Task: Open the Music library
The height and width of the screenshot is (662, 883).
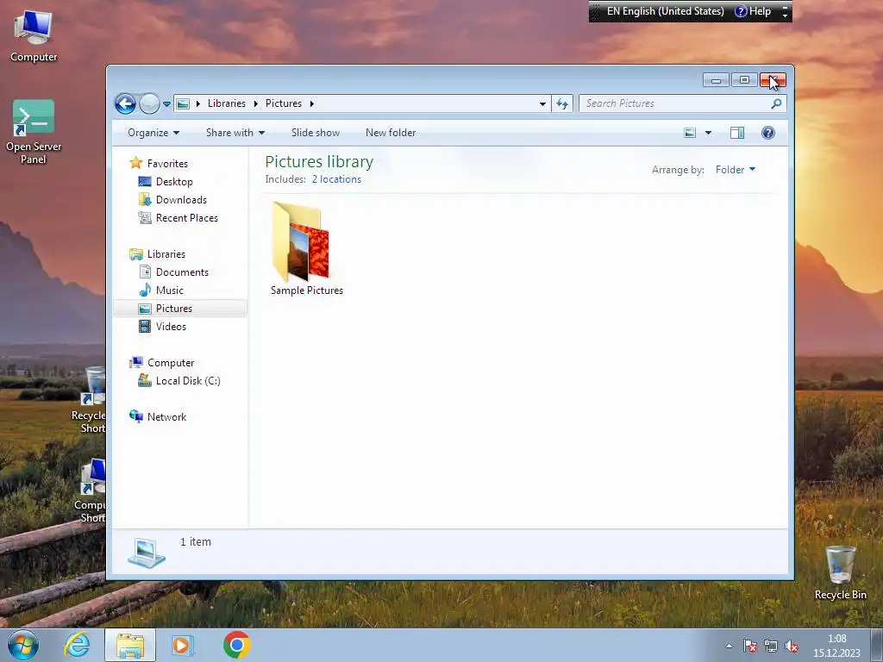Action: (x=170, y=290)
